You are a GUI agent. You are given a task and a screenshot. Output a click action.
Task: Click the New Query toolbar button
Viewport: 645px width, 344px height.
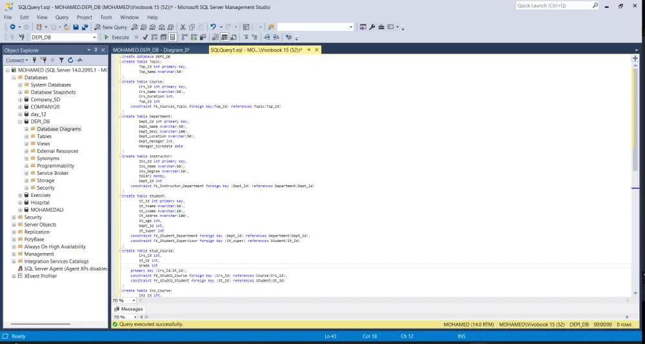pos(110,27)
